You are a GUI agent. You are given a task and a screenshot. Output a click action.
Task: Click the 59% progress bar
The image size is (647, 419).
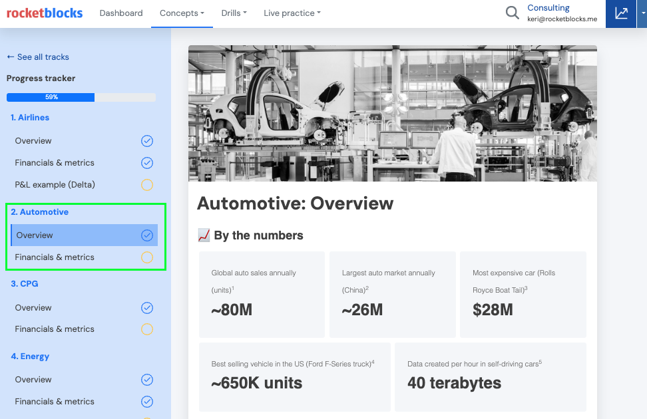click(51, 97)
